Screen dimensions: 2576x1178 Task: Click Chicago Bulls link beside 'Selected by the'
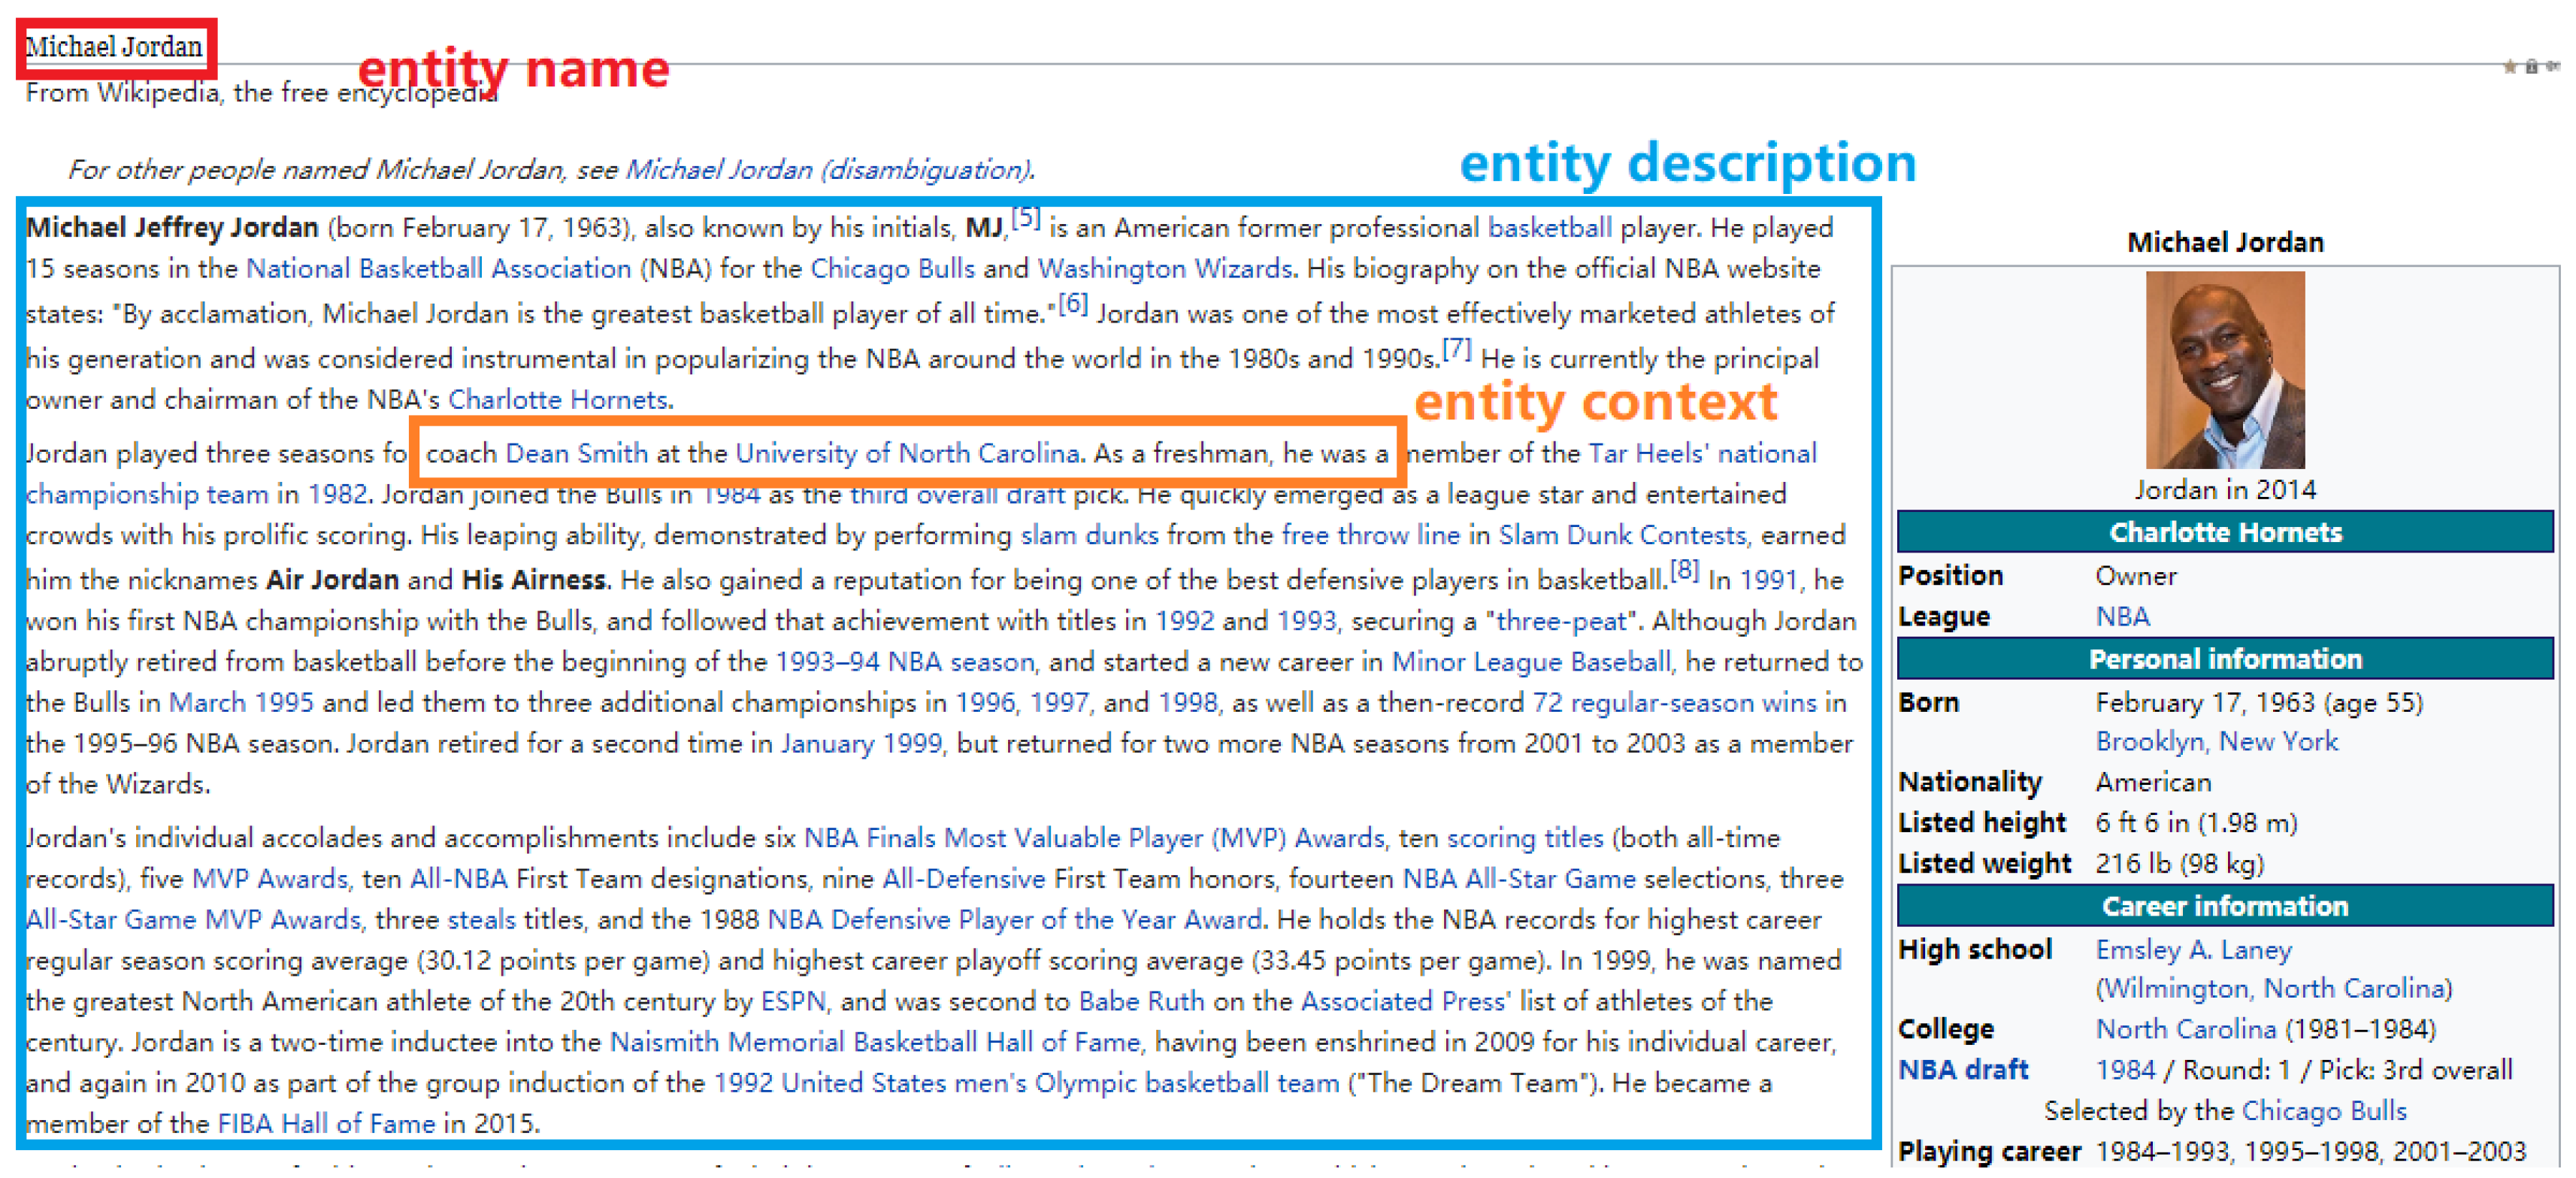[2324, 1112]
